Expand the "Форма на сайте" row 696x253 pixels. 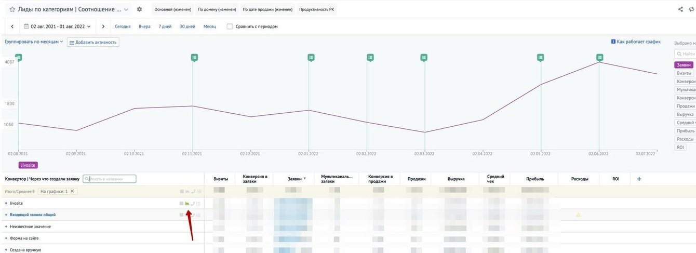tap(6, 238)
